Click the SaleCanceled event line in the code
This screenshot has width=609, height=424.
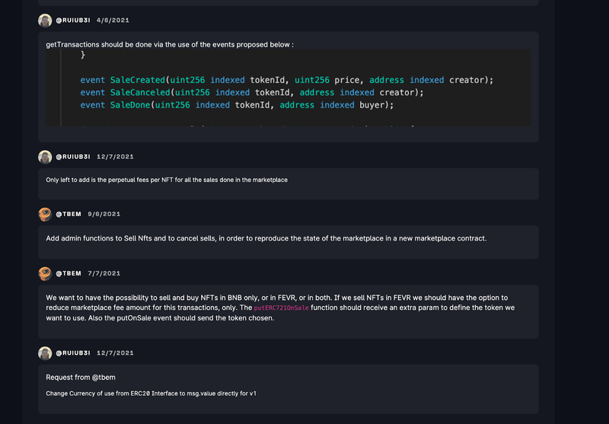point(251,93)
